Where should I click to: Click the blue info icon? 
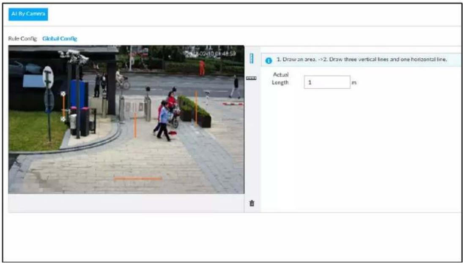pos(268,61)
